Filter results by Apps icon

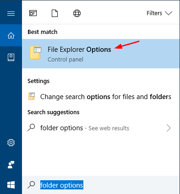coord(33,13)
